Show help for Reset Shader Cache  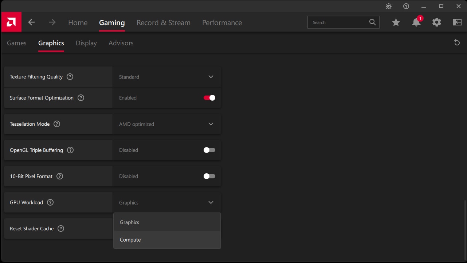coord(61,228)
